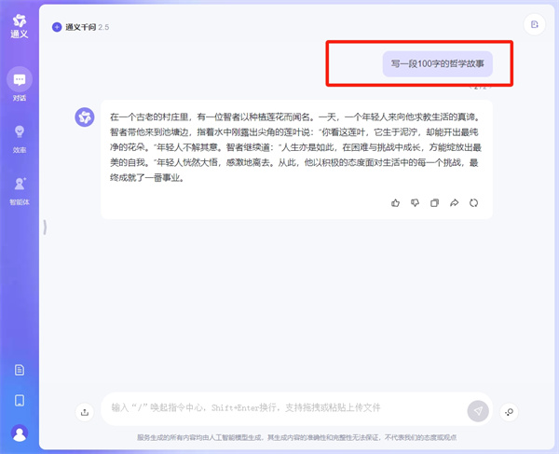Screen dimensions: 559x454
Task: Click the 通义千问 2.5 model title
Action: tap(88, 27)
